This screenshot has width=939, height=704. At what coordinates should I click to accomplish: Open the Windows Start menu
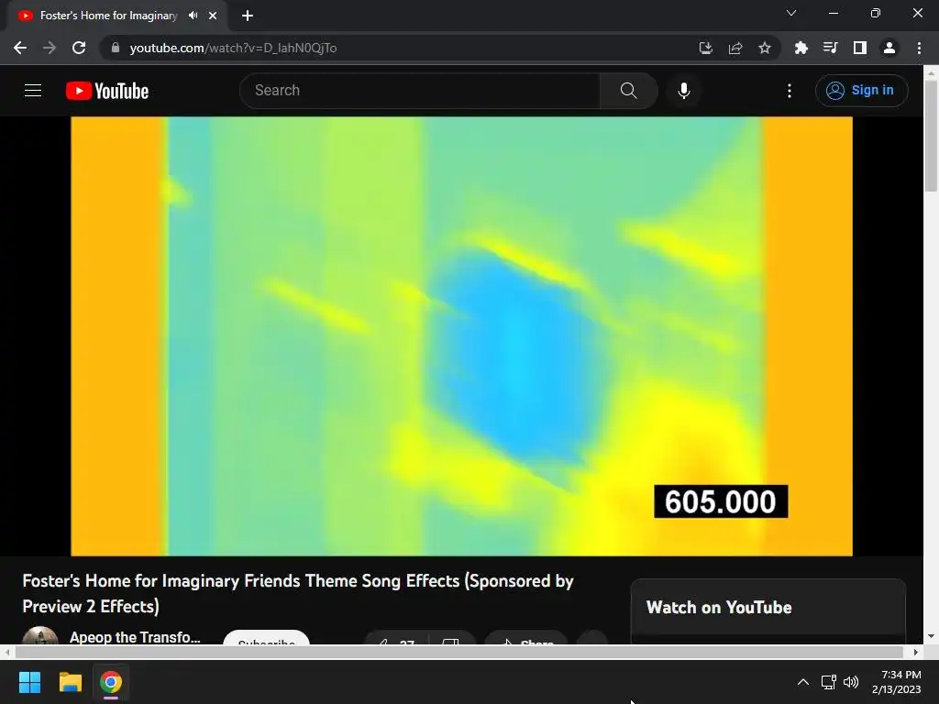(29, 682)
